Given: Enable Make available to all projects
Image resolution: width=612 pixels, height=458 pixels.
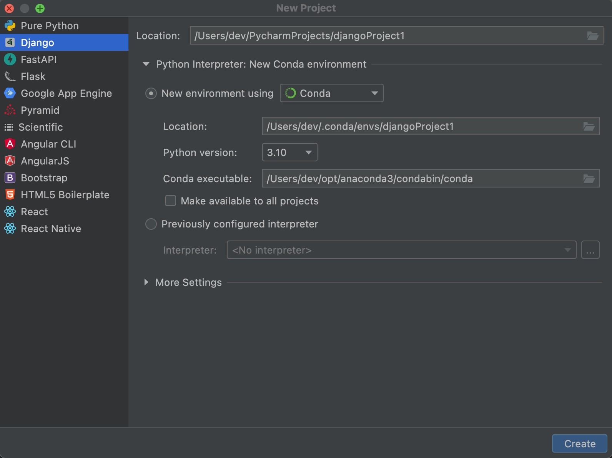Looking at the screenshot, I should (171, 201).
